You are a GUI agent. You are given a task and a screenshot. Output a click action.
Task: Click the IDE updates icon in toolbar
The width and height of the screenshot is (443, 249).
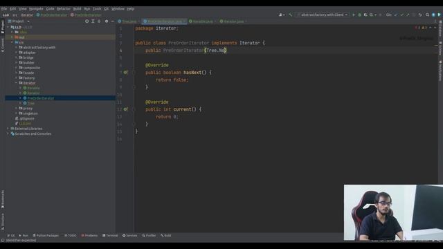coord(433,15)
